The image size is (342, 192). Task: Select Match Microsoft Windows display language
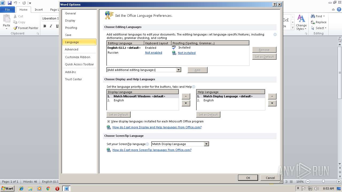(143, 96)
